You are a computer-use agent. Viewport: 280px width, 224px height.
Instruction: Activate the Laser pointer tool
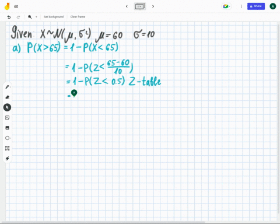tap(7, 159)
